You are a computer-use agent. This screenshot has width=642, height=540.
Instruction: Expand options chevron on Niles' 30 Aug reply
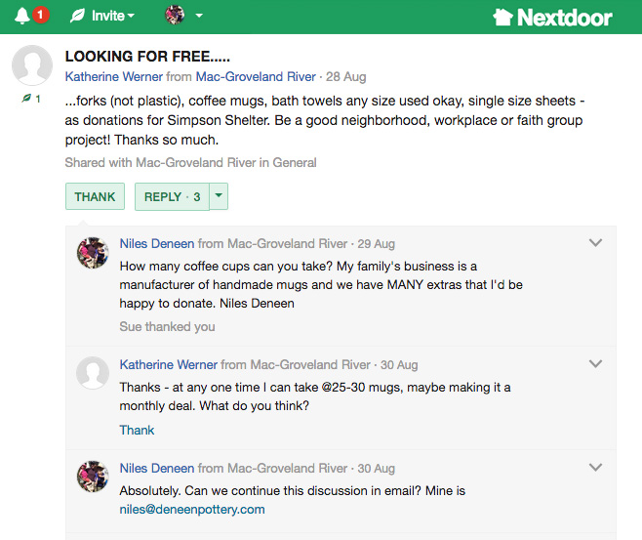595,467
